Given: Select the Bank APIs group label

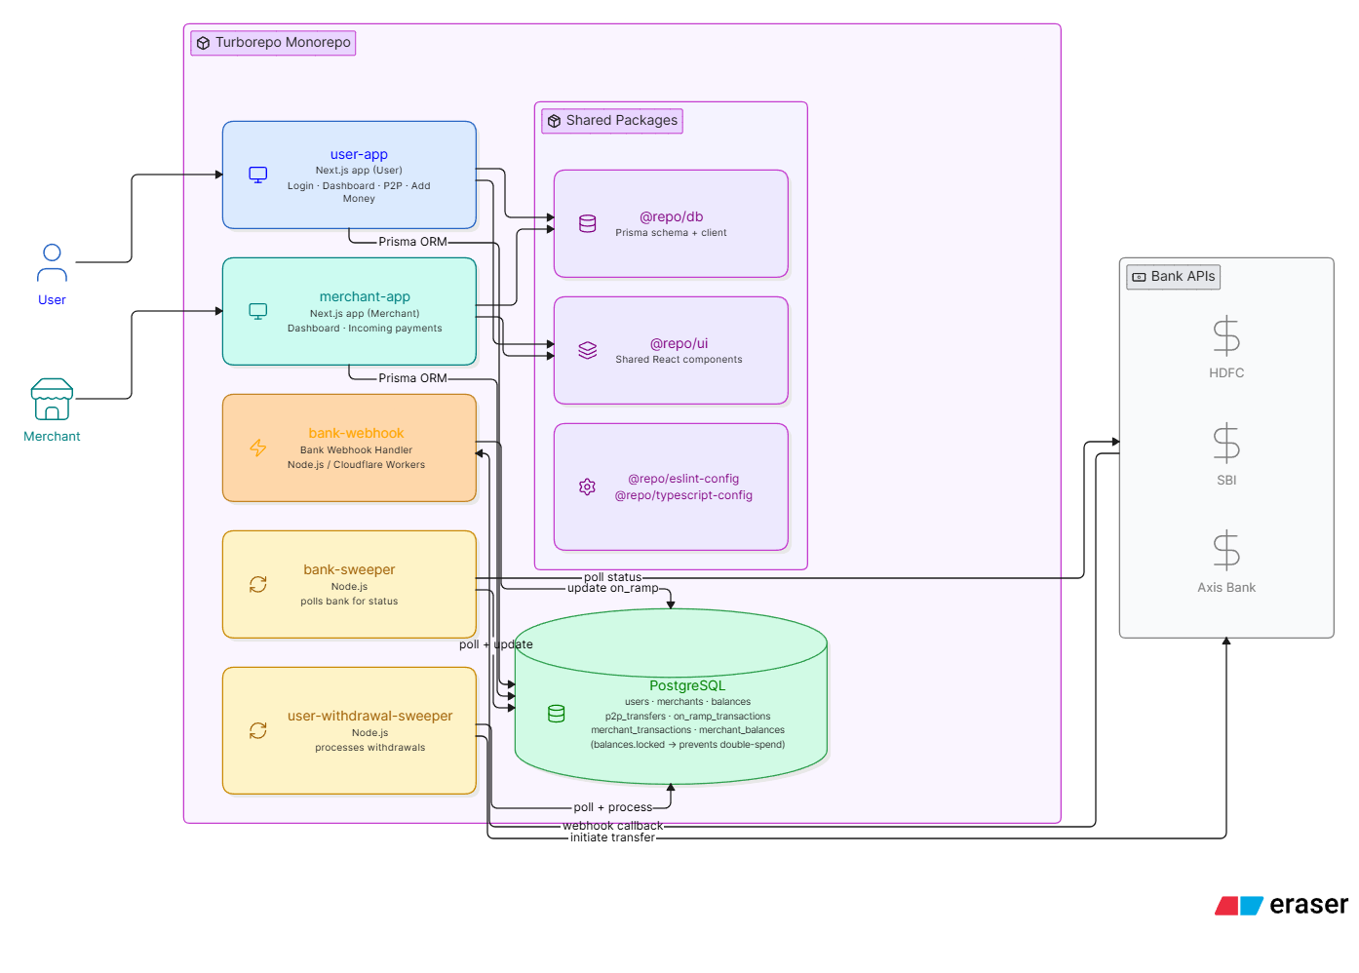Looking at the screenshot, I should click(1174, 277).
